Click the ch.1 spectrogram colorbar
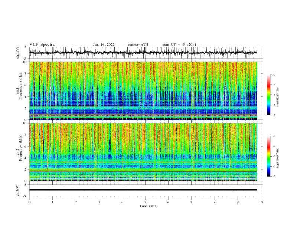 [x=268, y=95]
